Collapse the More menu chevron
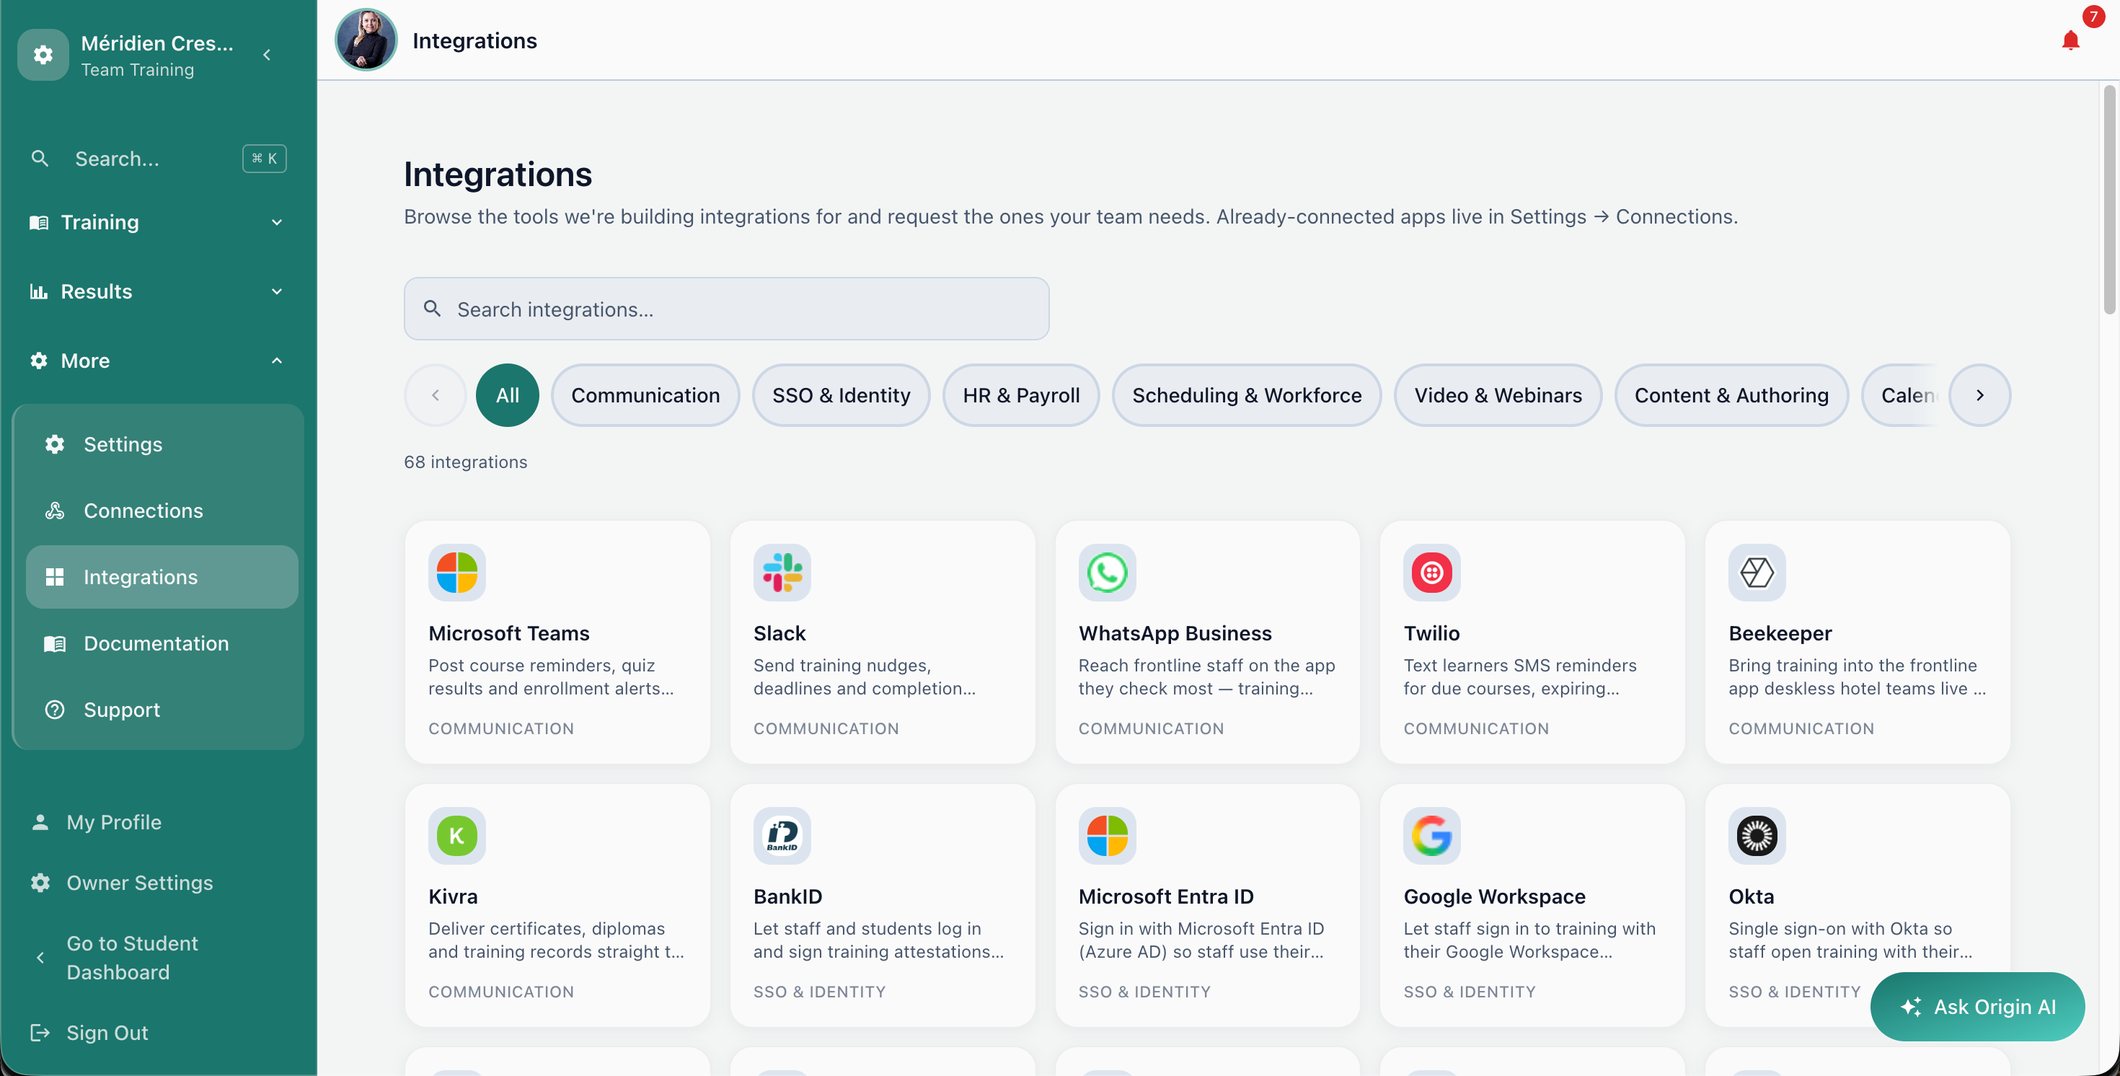 pyautogui.click(x=276, y=361)
